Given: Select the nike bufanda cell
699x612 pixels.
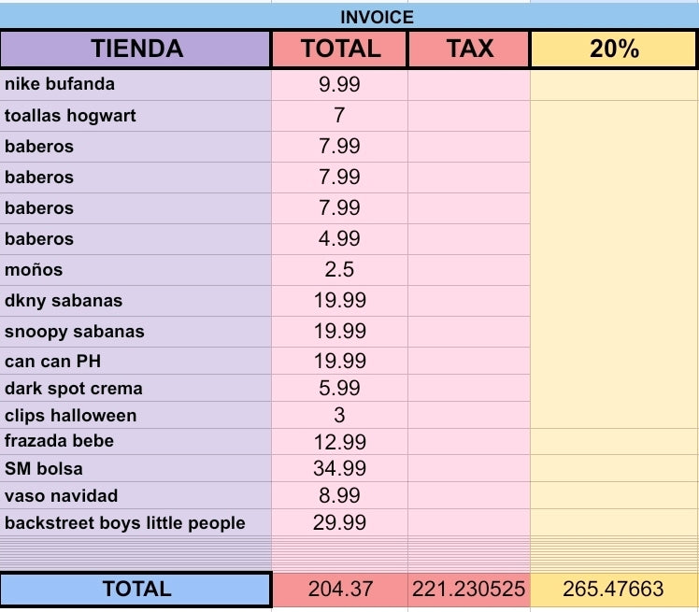Looking at the screenshot, I should [x=136, y=85].
